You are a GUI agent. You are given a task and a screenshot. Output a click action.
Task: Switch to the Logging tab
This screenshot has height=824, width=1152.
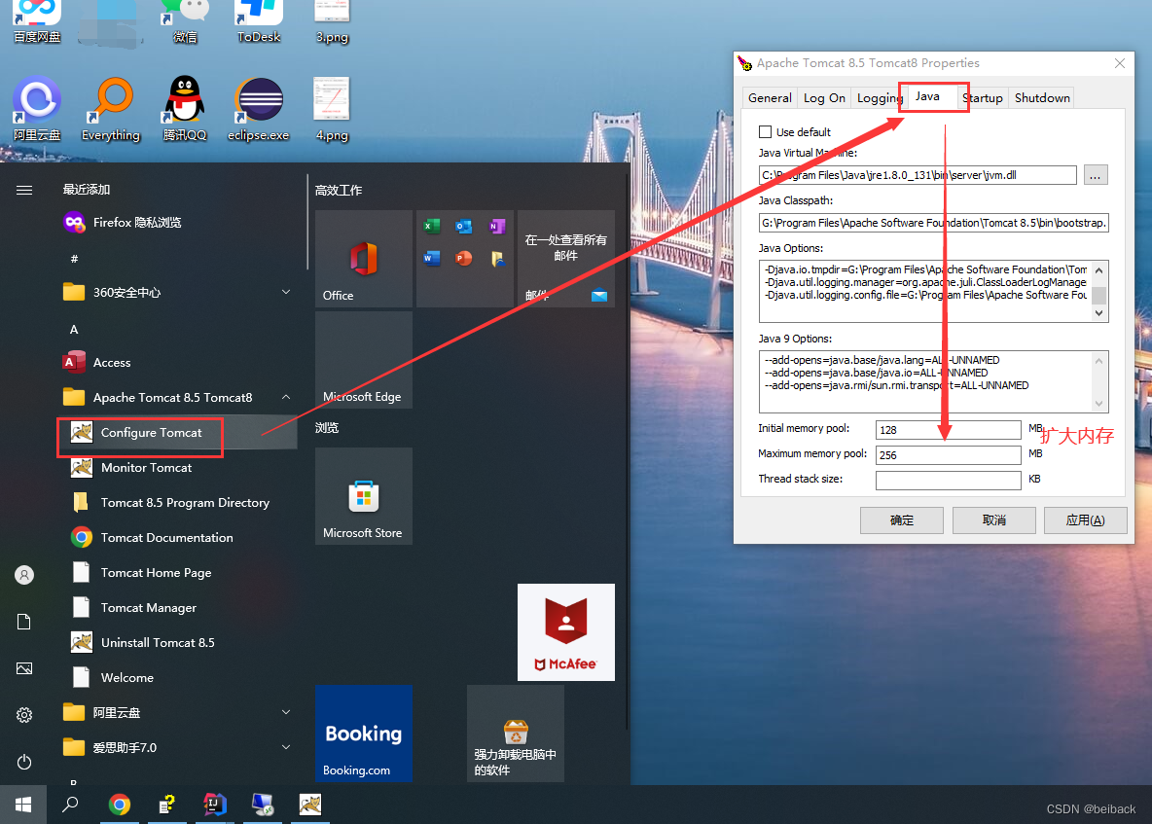(878, 97)
